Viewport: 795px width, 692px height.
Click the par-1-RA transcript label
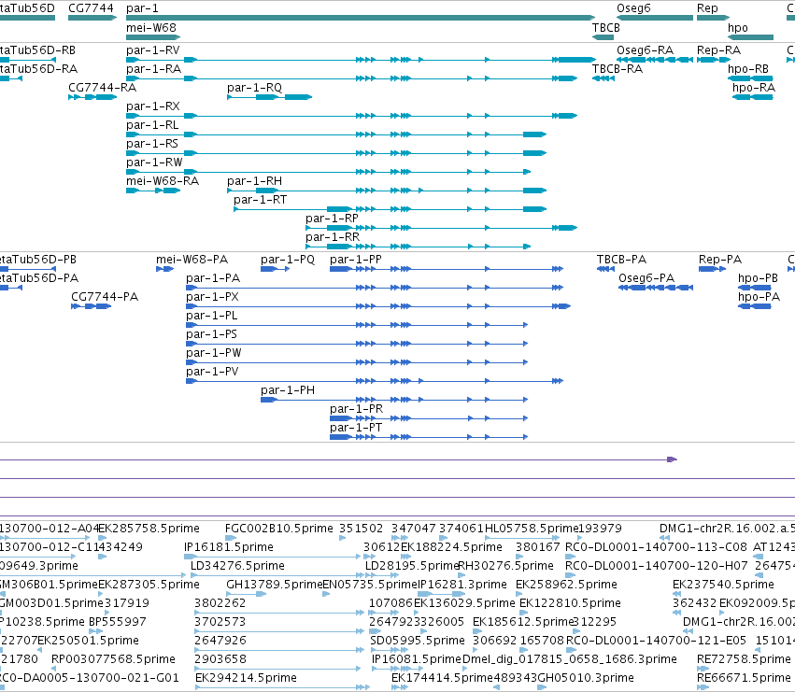[x=153, y=69]
